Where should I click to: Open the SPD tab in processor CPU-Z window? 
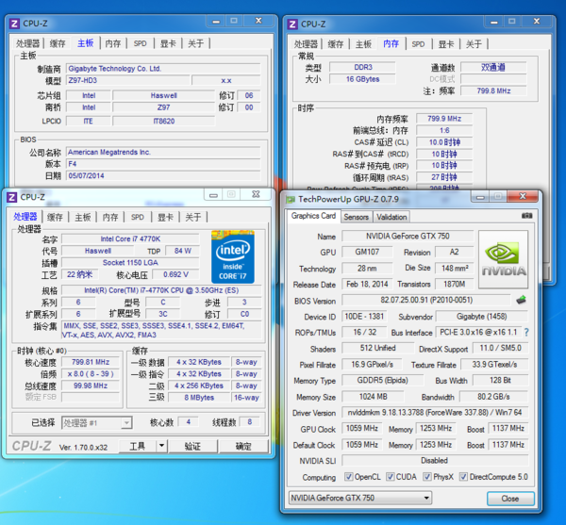(x=137, y=217)
